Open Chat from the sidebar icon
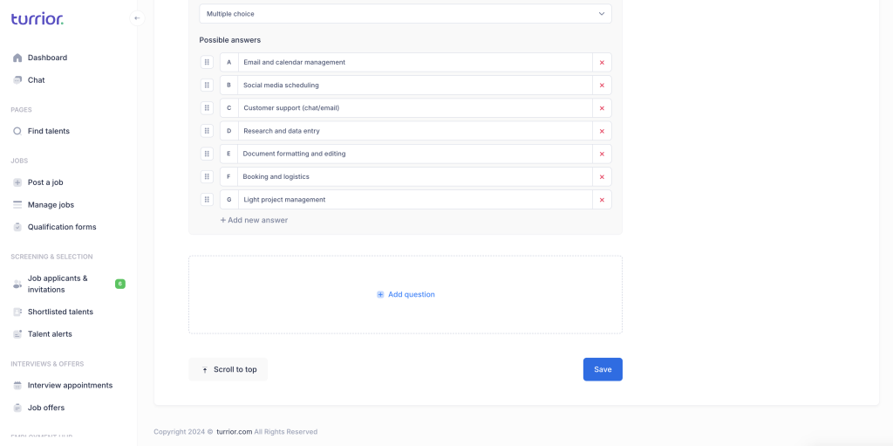 pos(17,79)
